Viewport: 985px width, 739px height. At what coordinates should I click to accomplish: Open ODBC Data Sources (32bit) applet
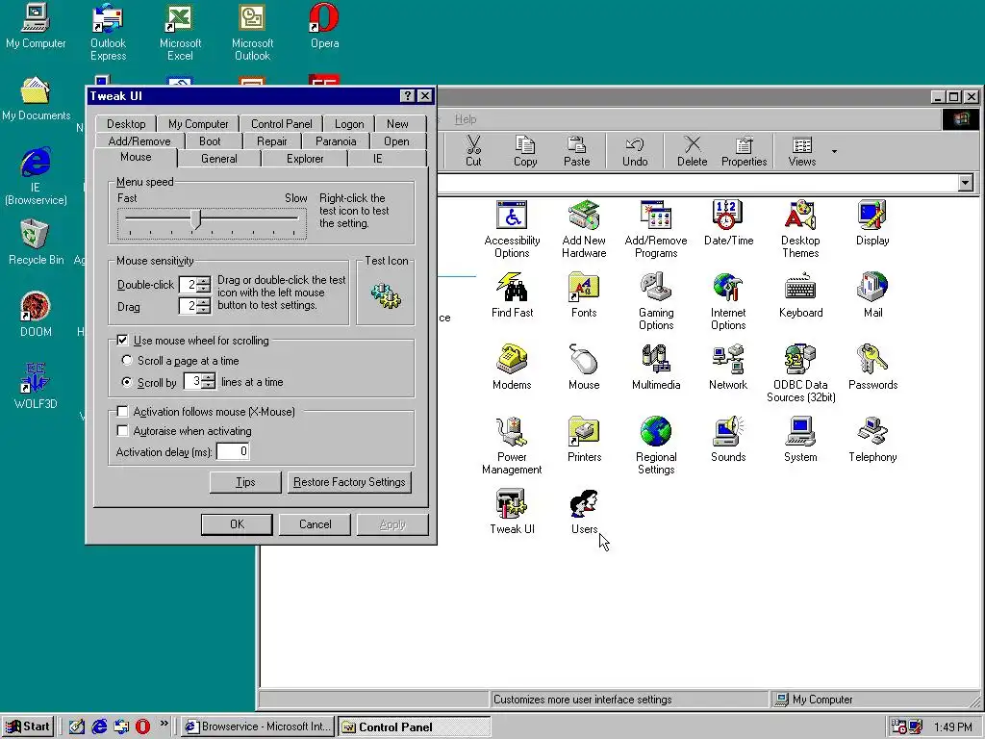tap(800, 374)
